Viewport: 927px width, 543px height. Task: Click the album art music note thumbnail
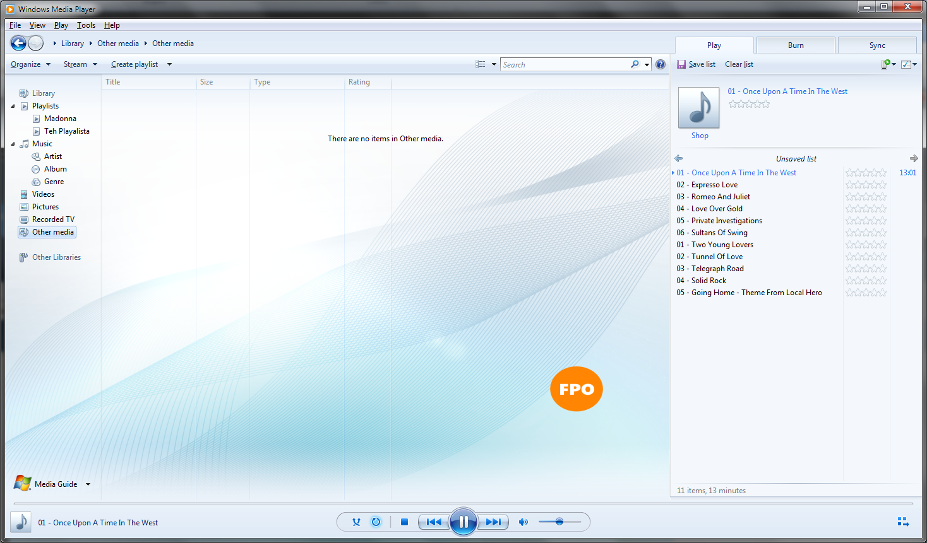pyautogui.click(x=698, y=108)
